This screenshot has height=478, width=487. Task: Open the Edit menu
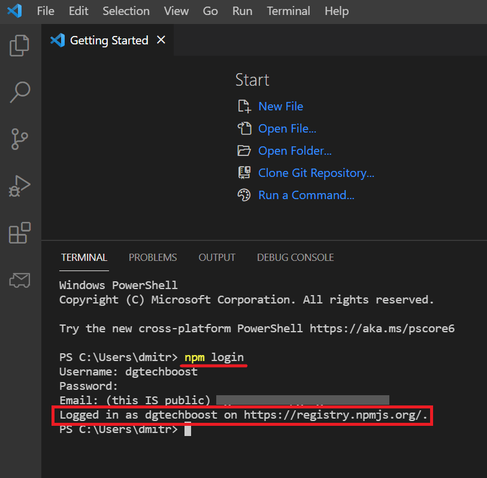78,11
